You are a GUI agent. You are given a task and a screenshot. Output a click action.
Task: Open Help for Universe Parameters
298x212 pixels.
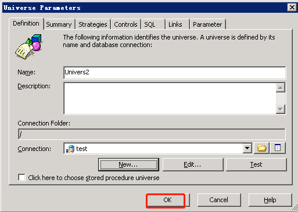[270, 200]
